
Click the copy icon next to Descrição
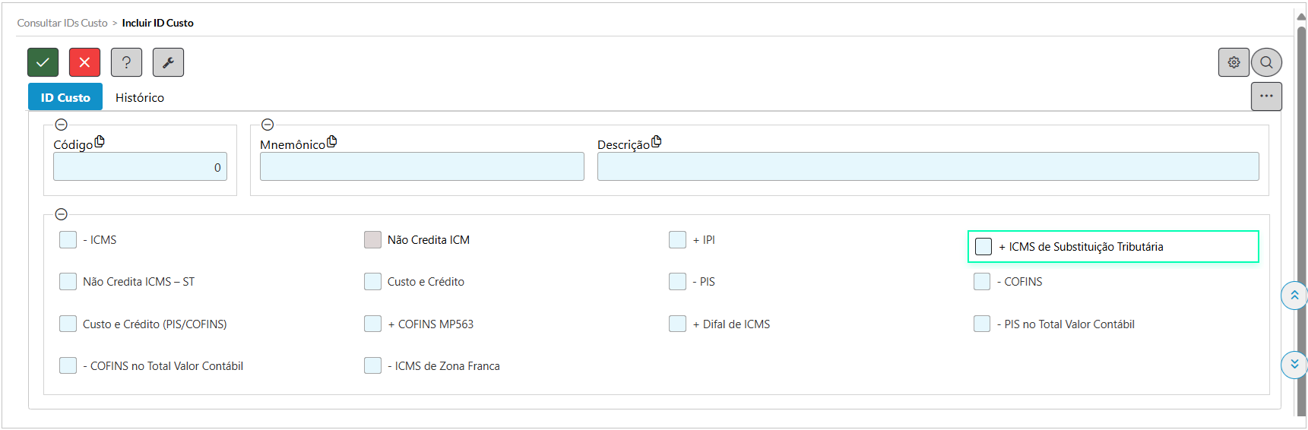[657, 142]
